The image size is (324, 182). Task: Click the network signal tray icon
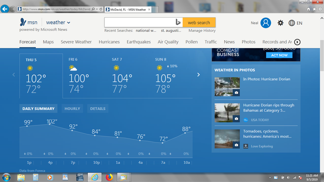pos(294,178)
